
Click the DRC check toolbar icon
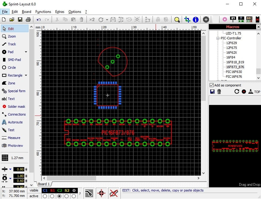click(x=249, y=20)
